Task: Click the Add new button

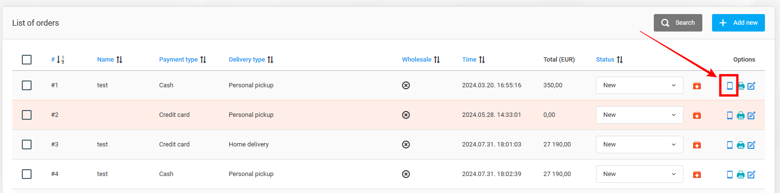Action: (x=738, y=23)
